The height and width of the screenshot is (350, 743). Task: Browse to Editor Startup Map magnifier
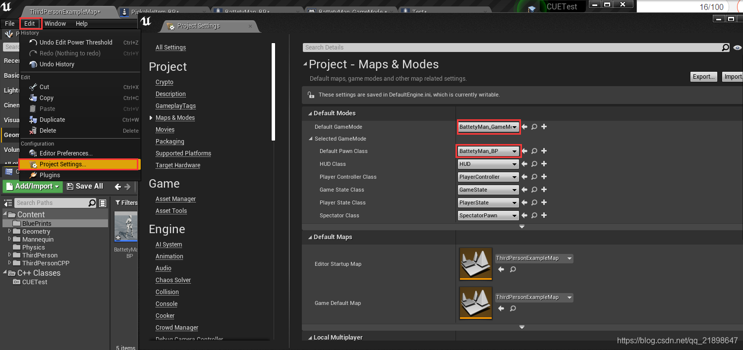point(513,269)
